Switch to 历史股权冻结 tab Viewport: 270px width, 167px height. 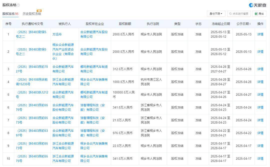coord(32,14)
